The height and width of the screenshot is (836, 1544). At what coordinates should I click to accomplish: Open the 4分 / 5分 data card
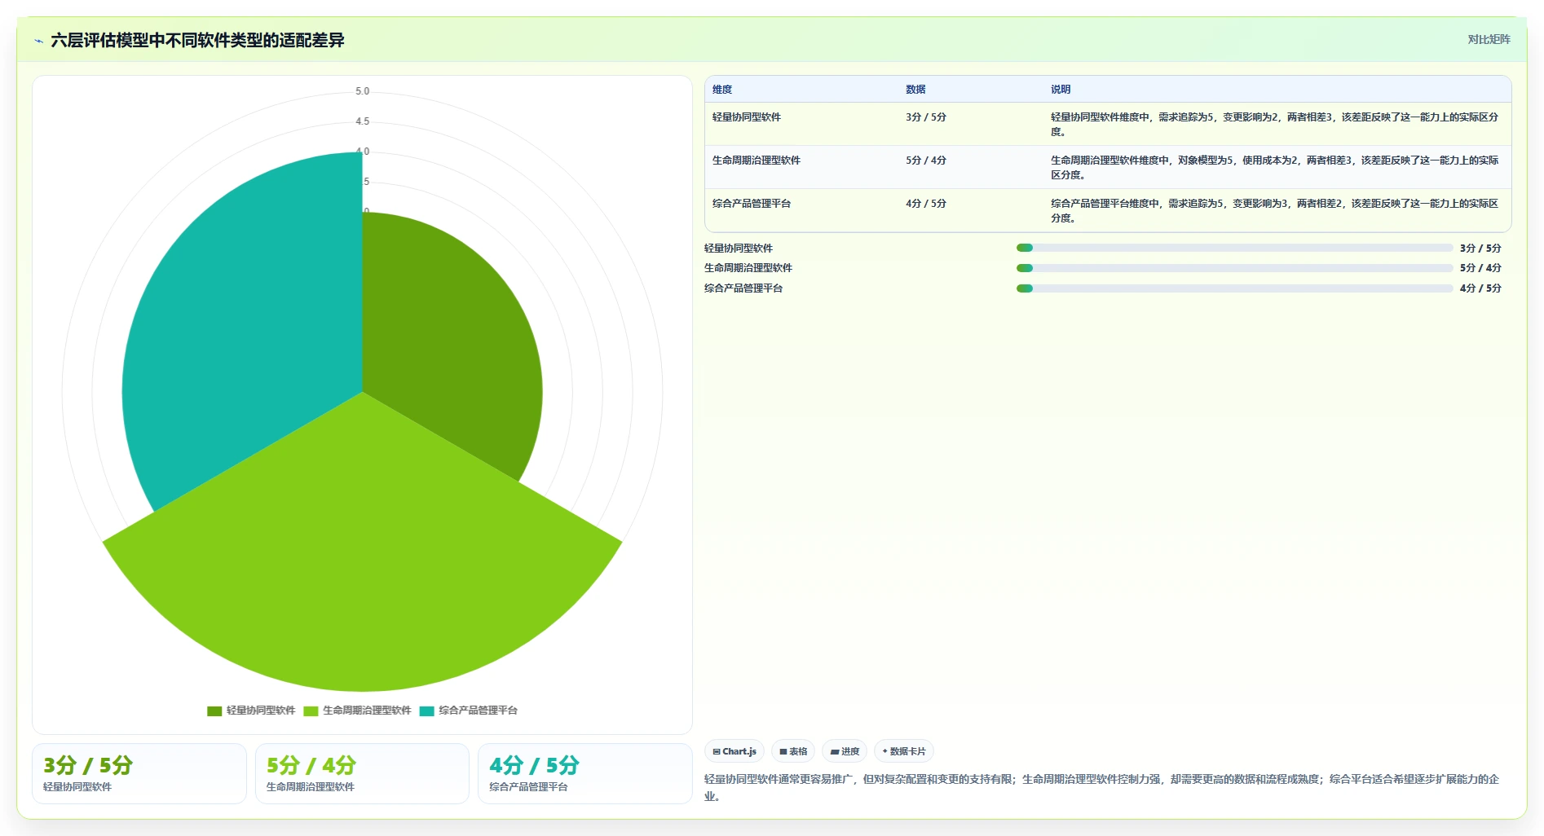[x=585, y=774]
